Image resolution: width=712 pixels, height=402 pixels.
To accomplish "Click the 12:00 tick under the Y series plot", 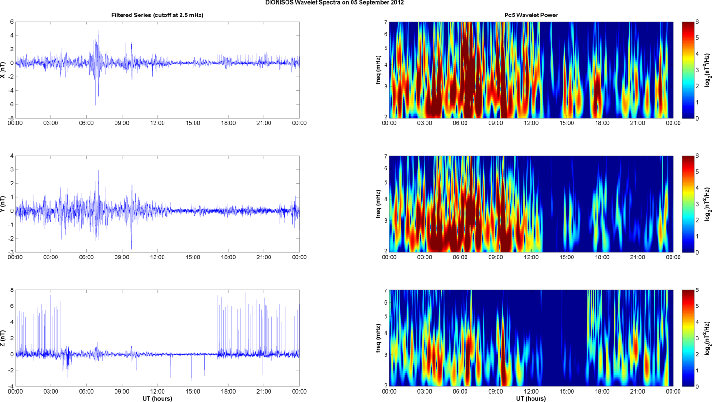I will click(157, 257).
